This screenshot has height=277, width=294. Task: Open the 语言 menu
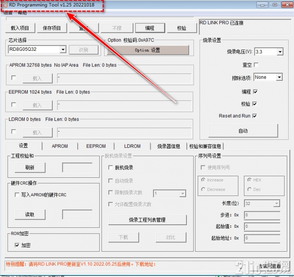click(x=8, y=13)
